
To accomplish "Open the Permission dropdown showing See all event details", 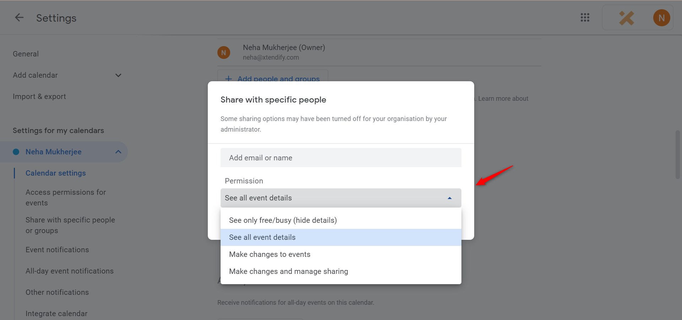I will click(x=340, y=198).
